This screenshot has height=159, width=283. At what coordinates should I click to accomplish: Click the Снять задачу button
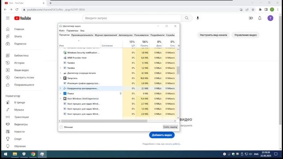(170, 127)
